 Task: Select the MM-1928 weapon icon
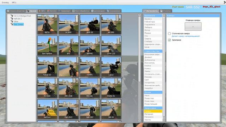point(69,88)
